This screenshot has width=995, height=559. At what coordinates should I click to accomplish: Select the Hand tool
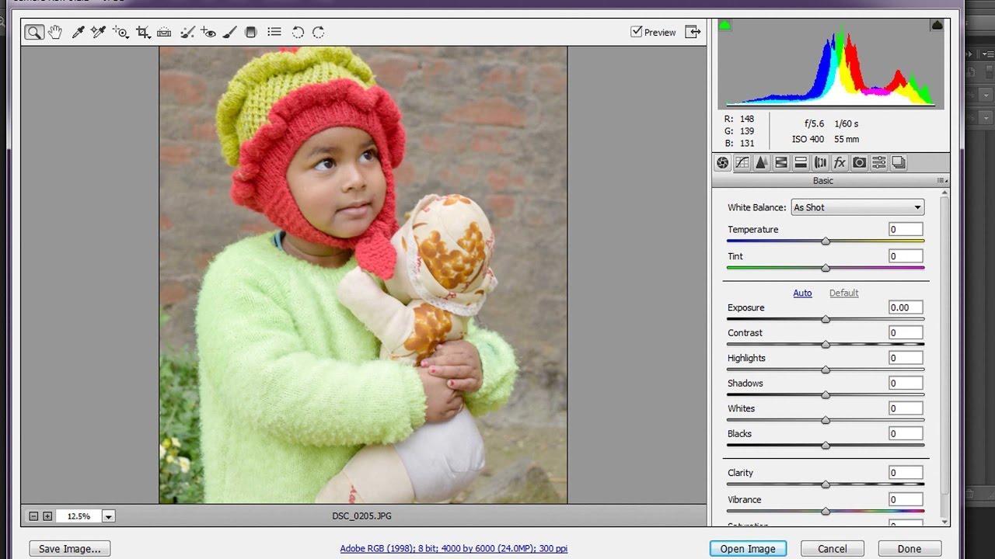coord(55,32)
